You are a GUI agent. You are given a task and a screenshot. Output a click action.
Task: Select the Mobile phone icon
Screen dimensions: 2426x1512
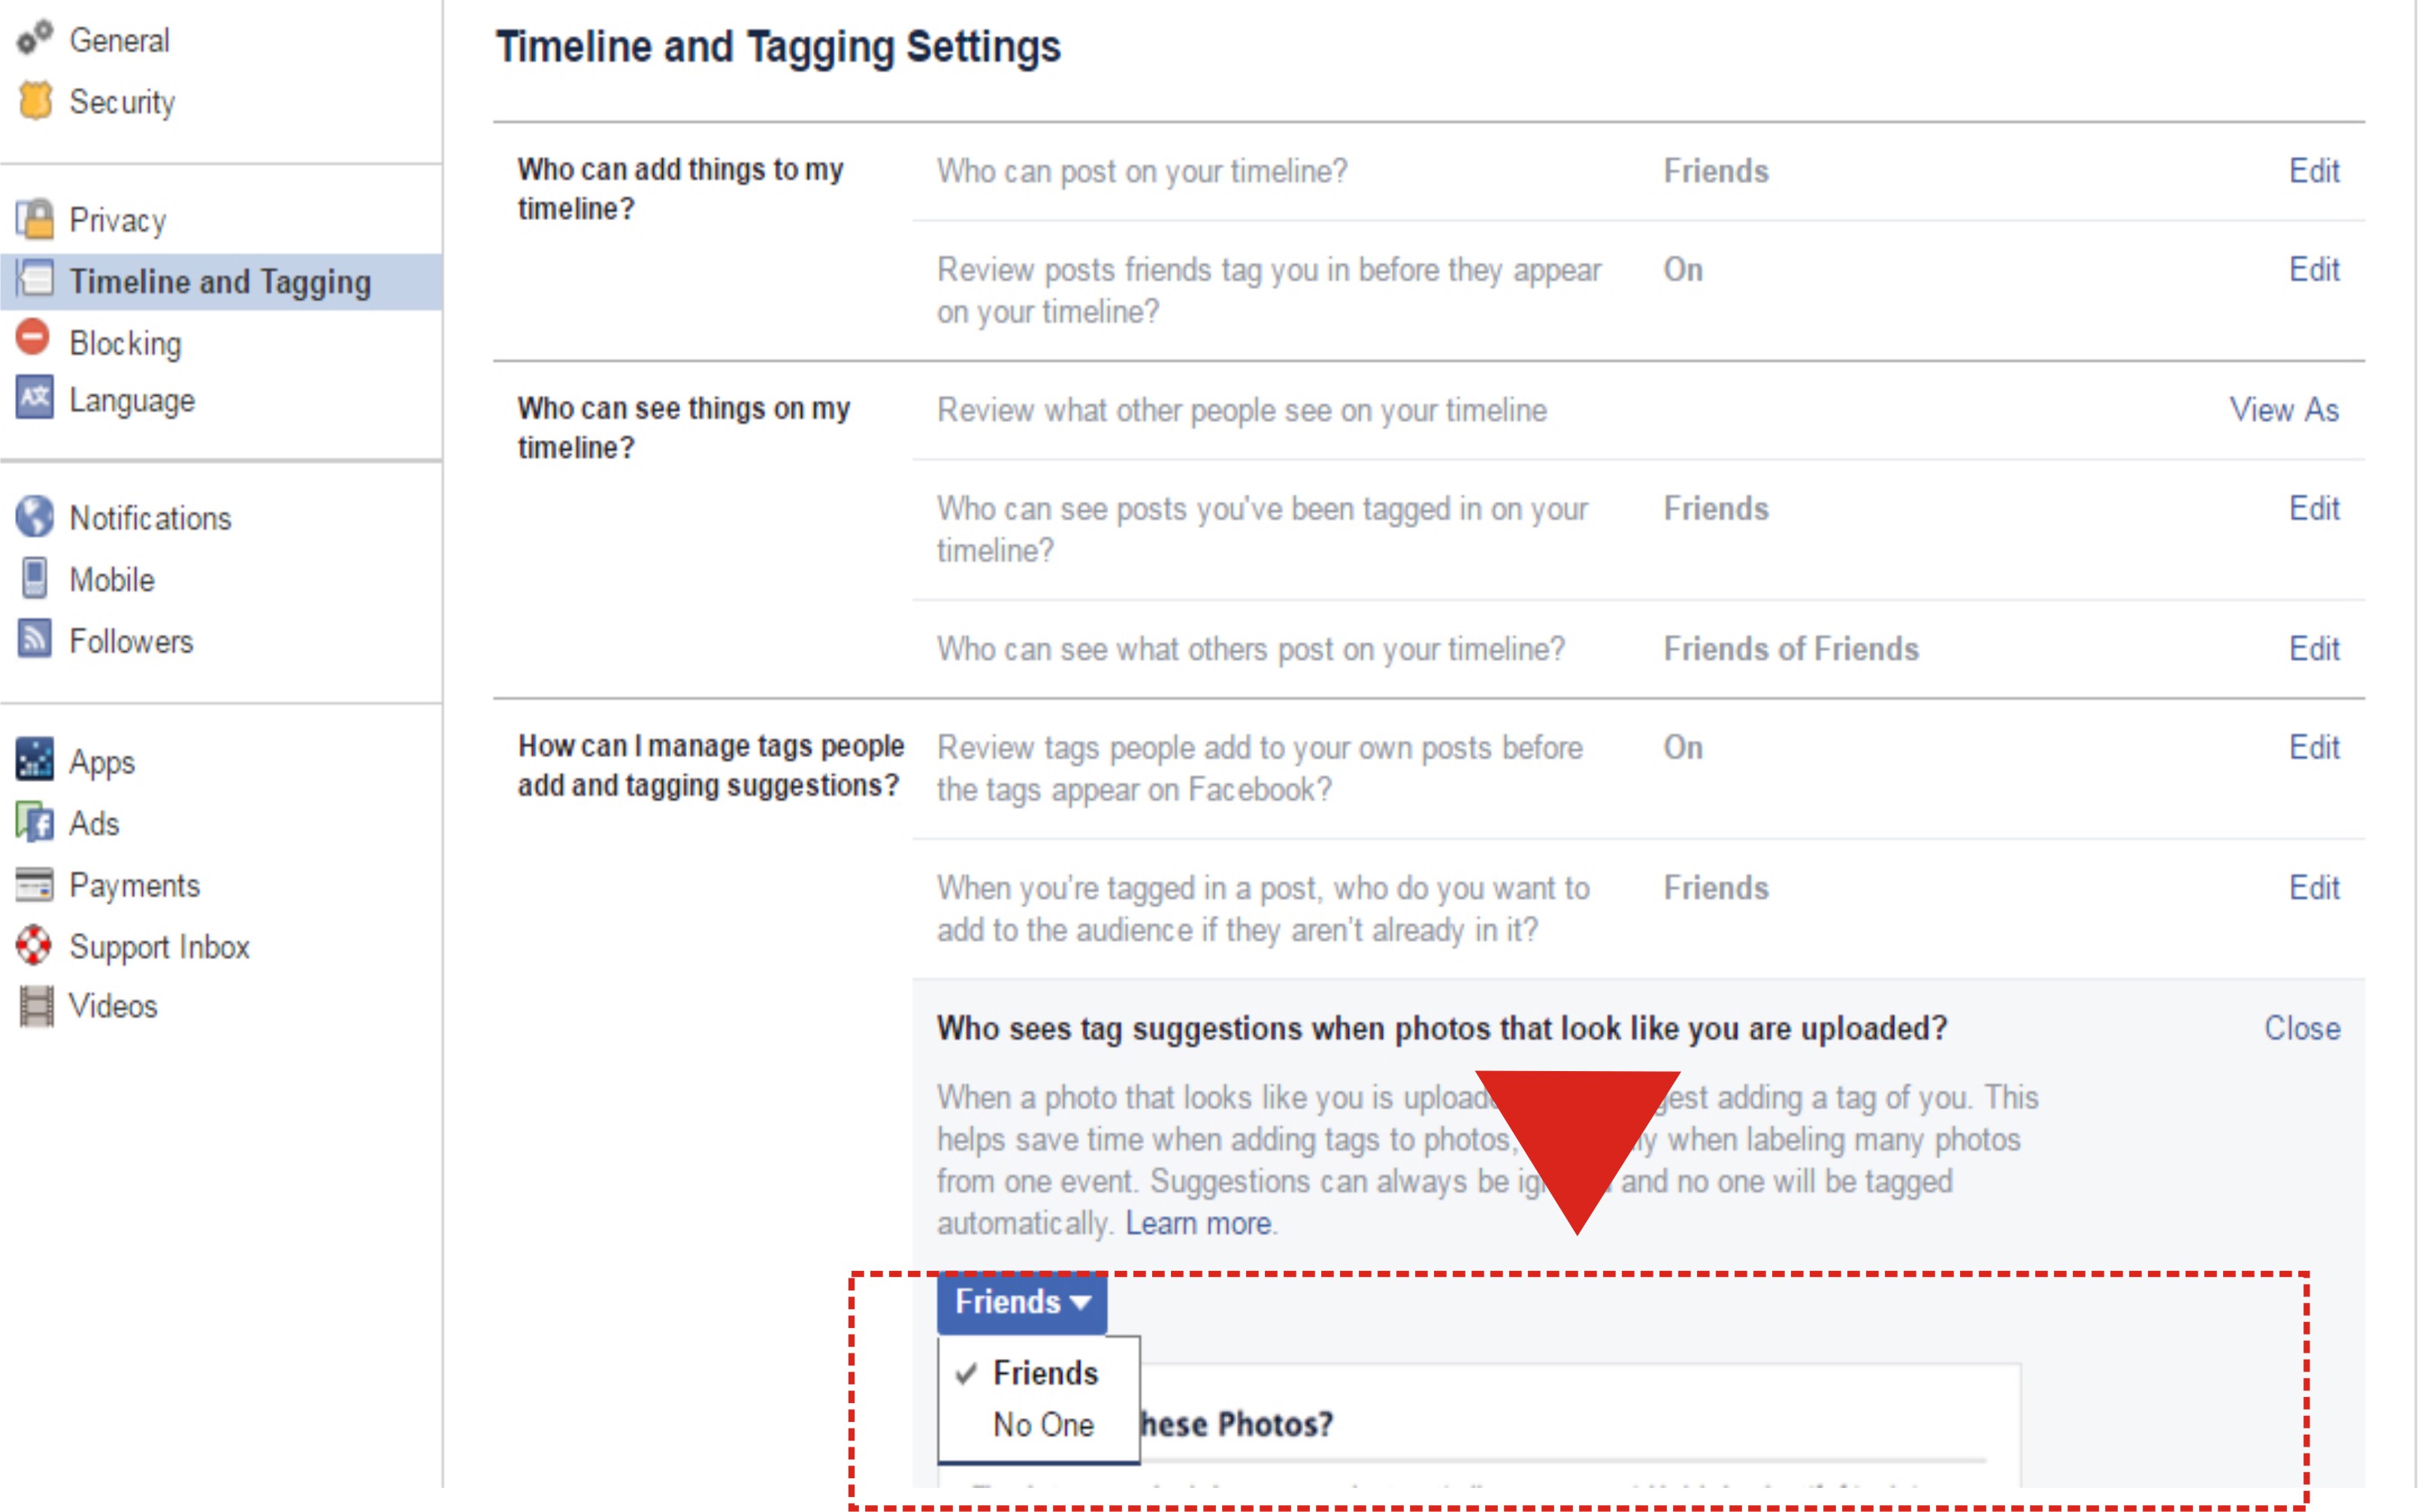coord(35,578)
